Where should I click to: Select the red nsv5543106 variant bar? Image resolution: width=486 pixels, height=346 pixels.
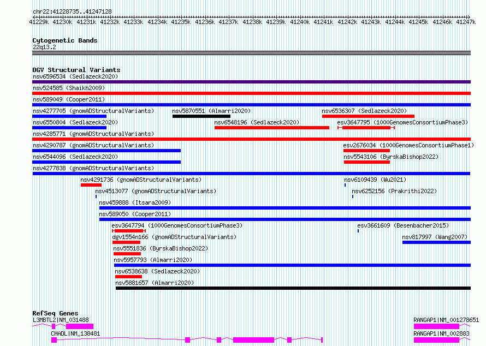(x=367, y=162)
